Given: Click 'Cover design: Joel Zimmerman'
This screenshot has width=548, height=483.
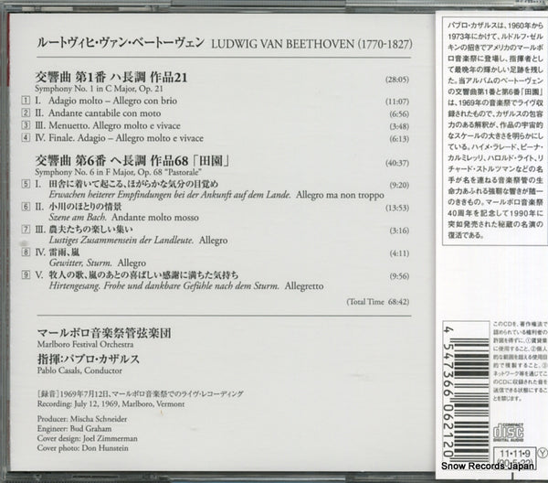Looking at the screenshot, I should tap(88, 438).
